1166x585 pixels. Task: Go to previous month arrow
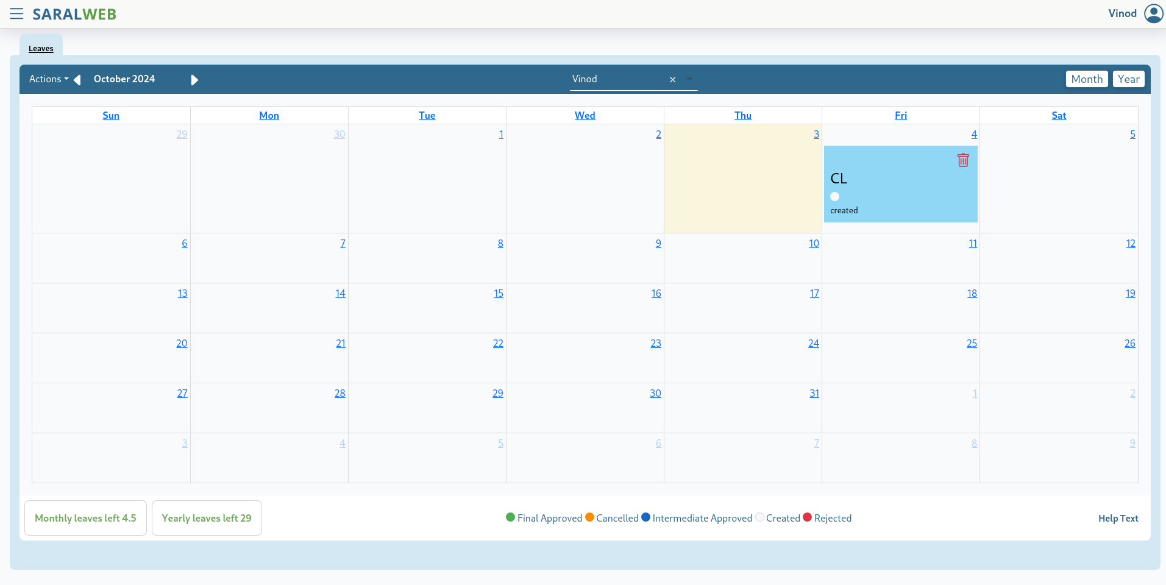[x=77, y=80]
